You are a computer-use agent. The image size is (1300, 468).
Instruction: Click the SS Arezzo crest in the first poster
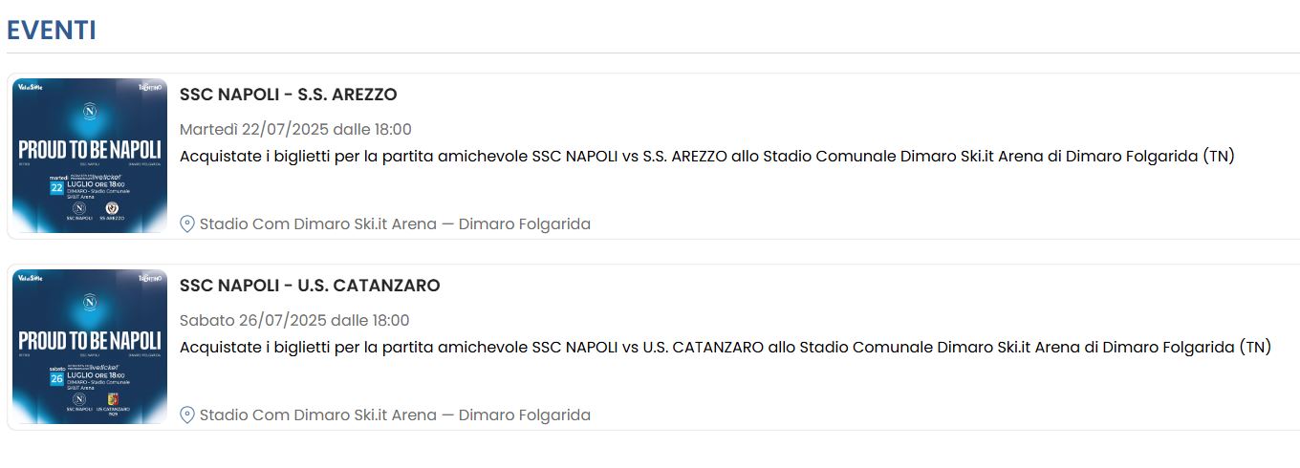coord(112,208)
